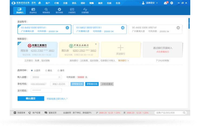Click 主 badge on first account card

pyautogui.click(x=67, y=28)
